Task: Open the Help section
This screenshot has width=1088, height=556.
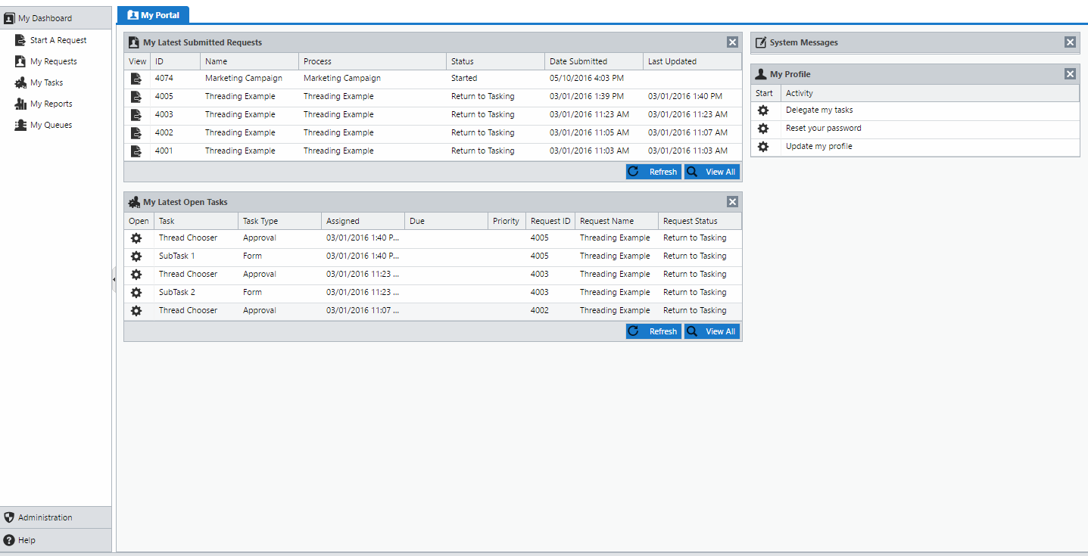Action: [x=56, y=540]
